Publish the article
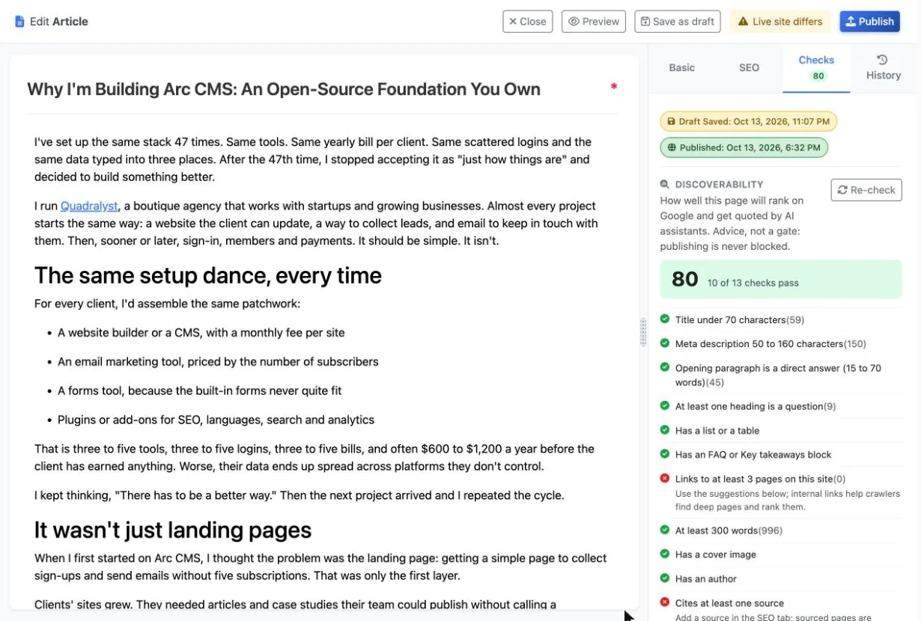Viewport: 921px width, 621px height. [x=869, y=22]
